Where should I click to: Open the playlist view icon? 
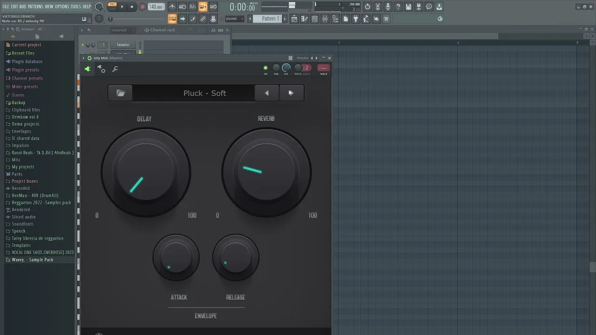[x=294, y=19]
